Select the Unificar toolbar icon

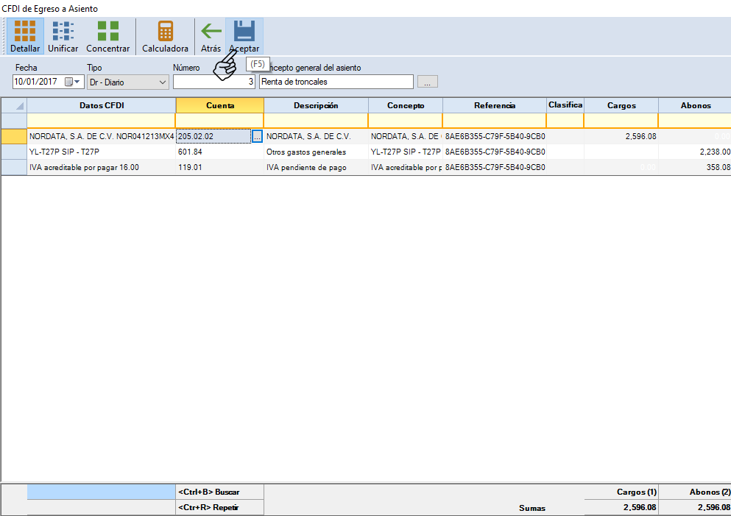pos(63,36)
